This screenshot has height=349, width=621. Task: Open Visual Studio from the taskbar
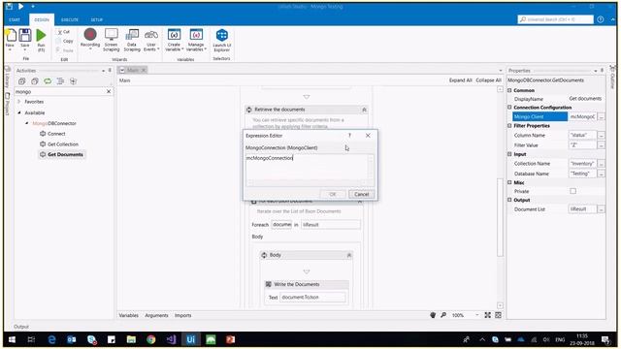click(171, 339)
